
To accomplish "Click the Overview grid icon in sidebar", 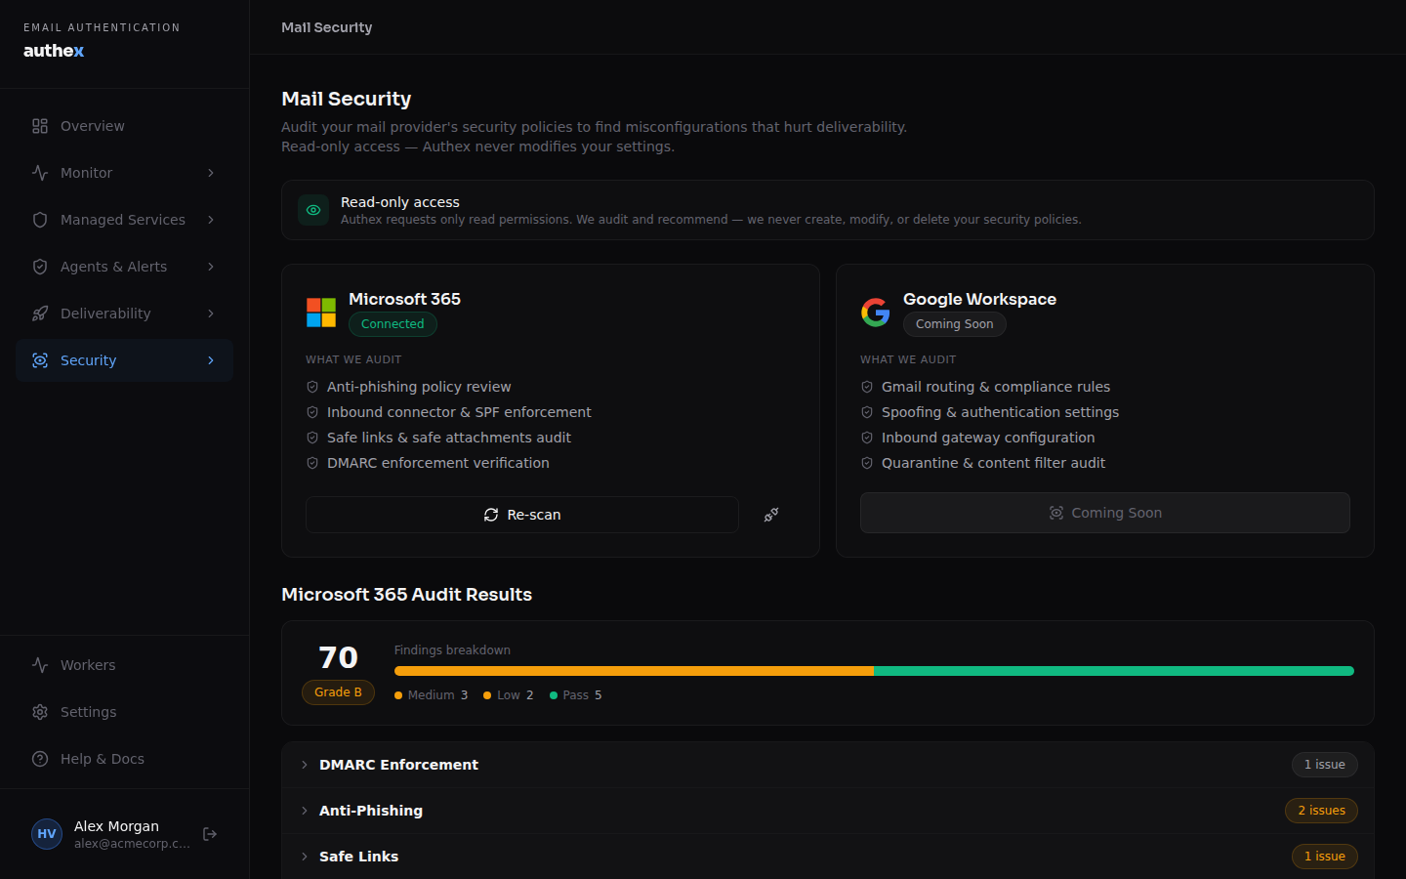I will pos(40,126).
